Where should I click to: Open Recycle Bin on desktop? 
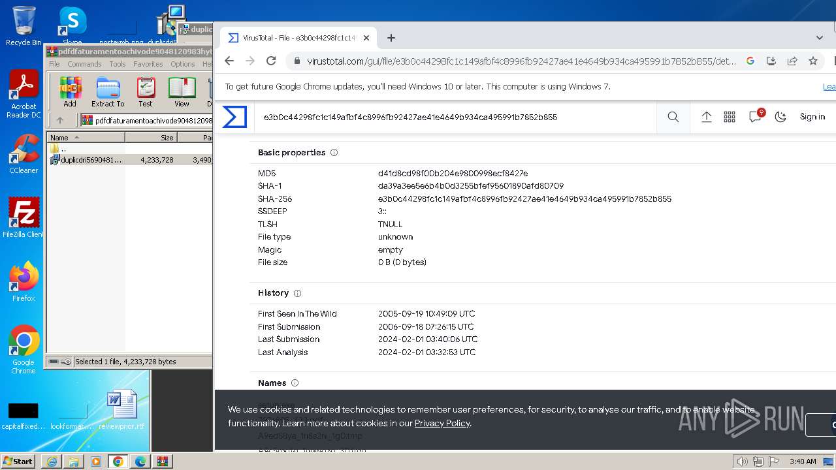coord(24,26)
